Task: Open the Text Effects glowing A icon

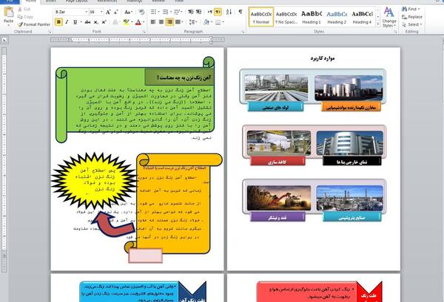Action: tap(115, 22)
